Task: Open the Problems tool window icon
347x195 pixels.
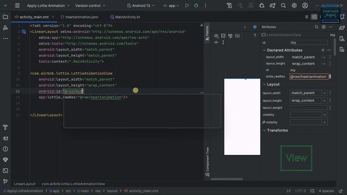Action: (5, 149)
